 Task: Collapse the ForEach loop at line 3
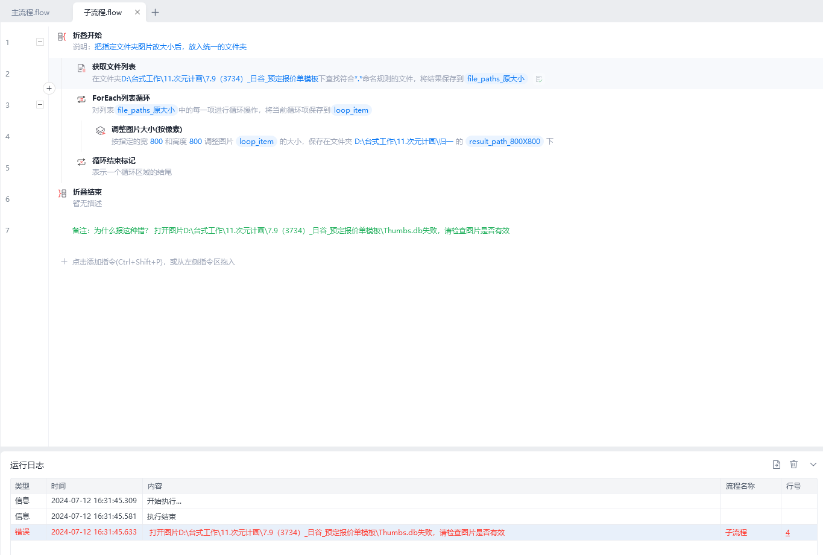pyautogui.click(x=40, y=104)
